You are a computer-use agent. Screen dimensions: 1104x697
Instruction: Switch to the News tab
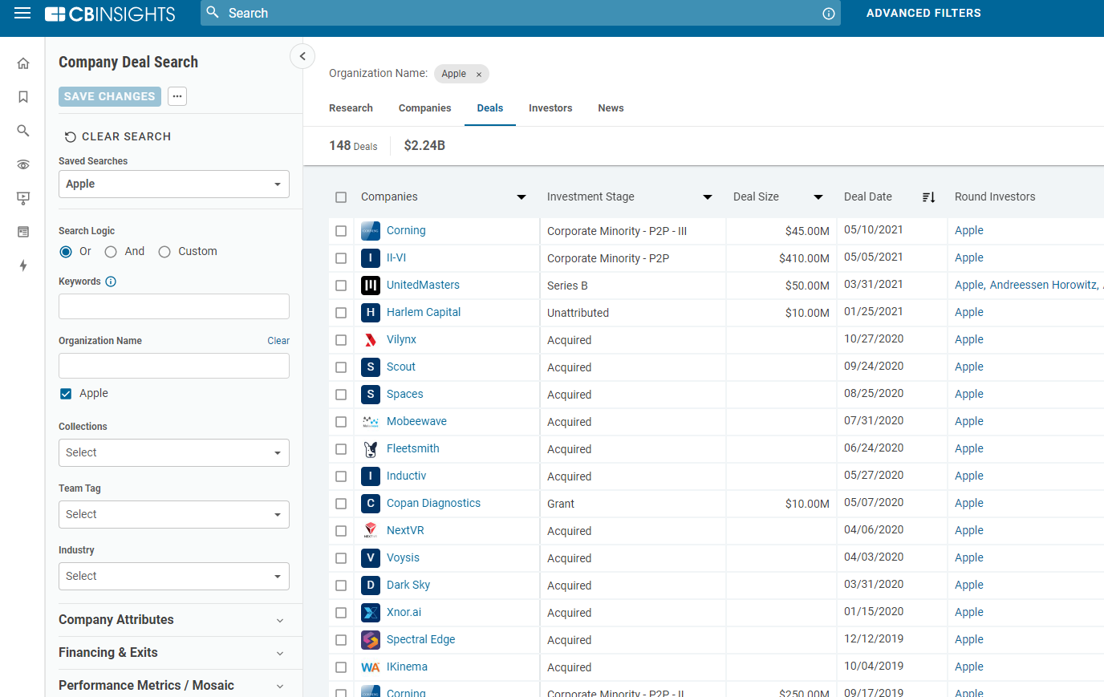tap(611, 108)
